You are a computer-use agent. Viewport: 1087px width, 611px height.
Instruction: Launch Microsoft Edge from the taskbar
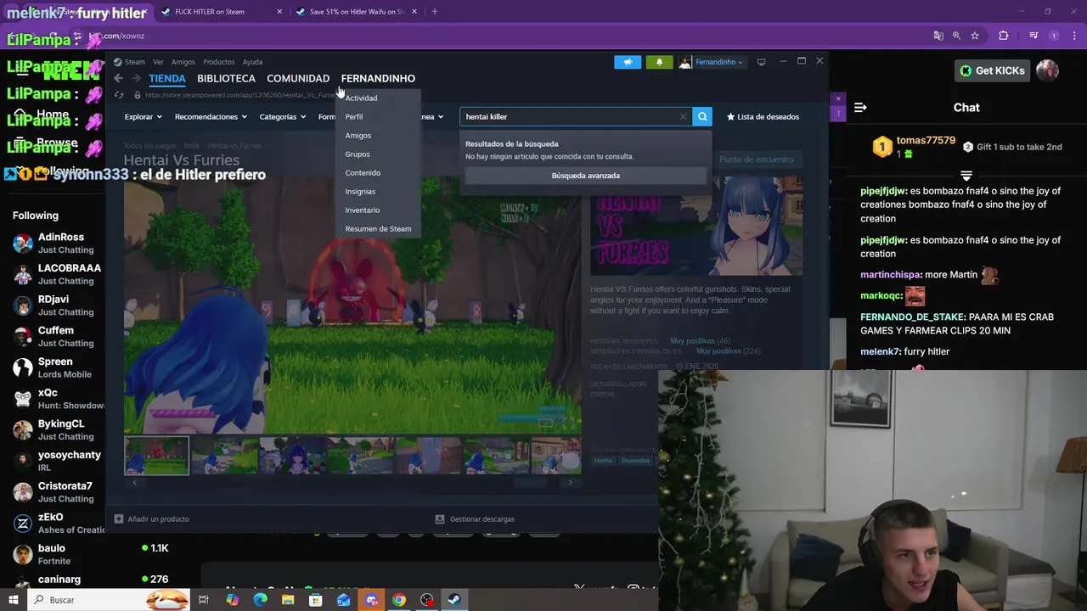tap(260, 600)
